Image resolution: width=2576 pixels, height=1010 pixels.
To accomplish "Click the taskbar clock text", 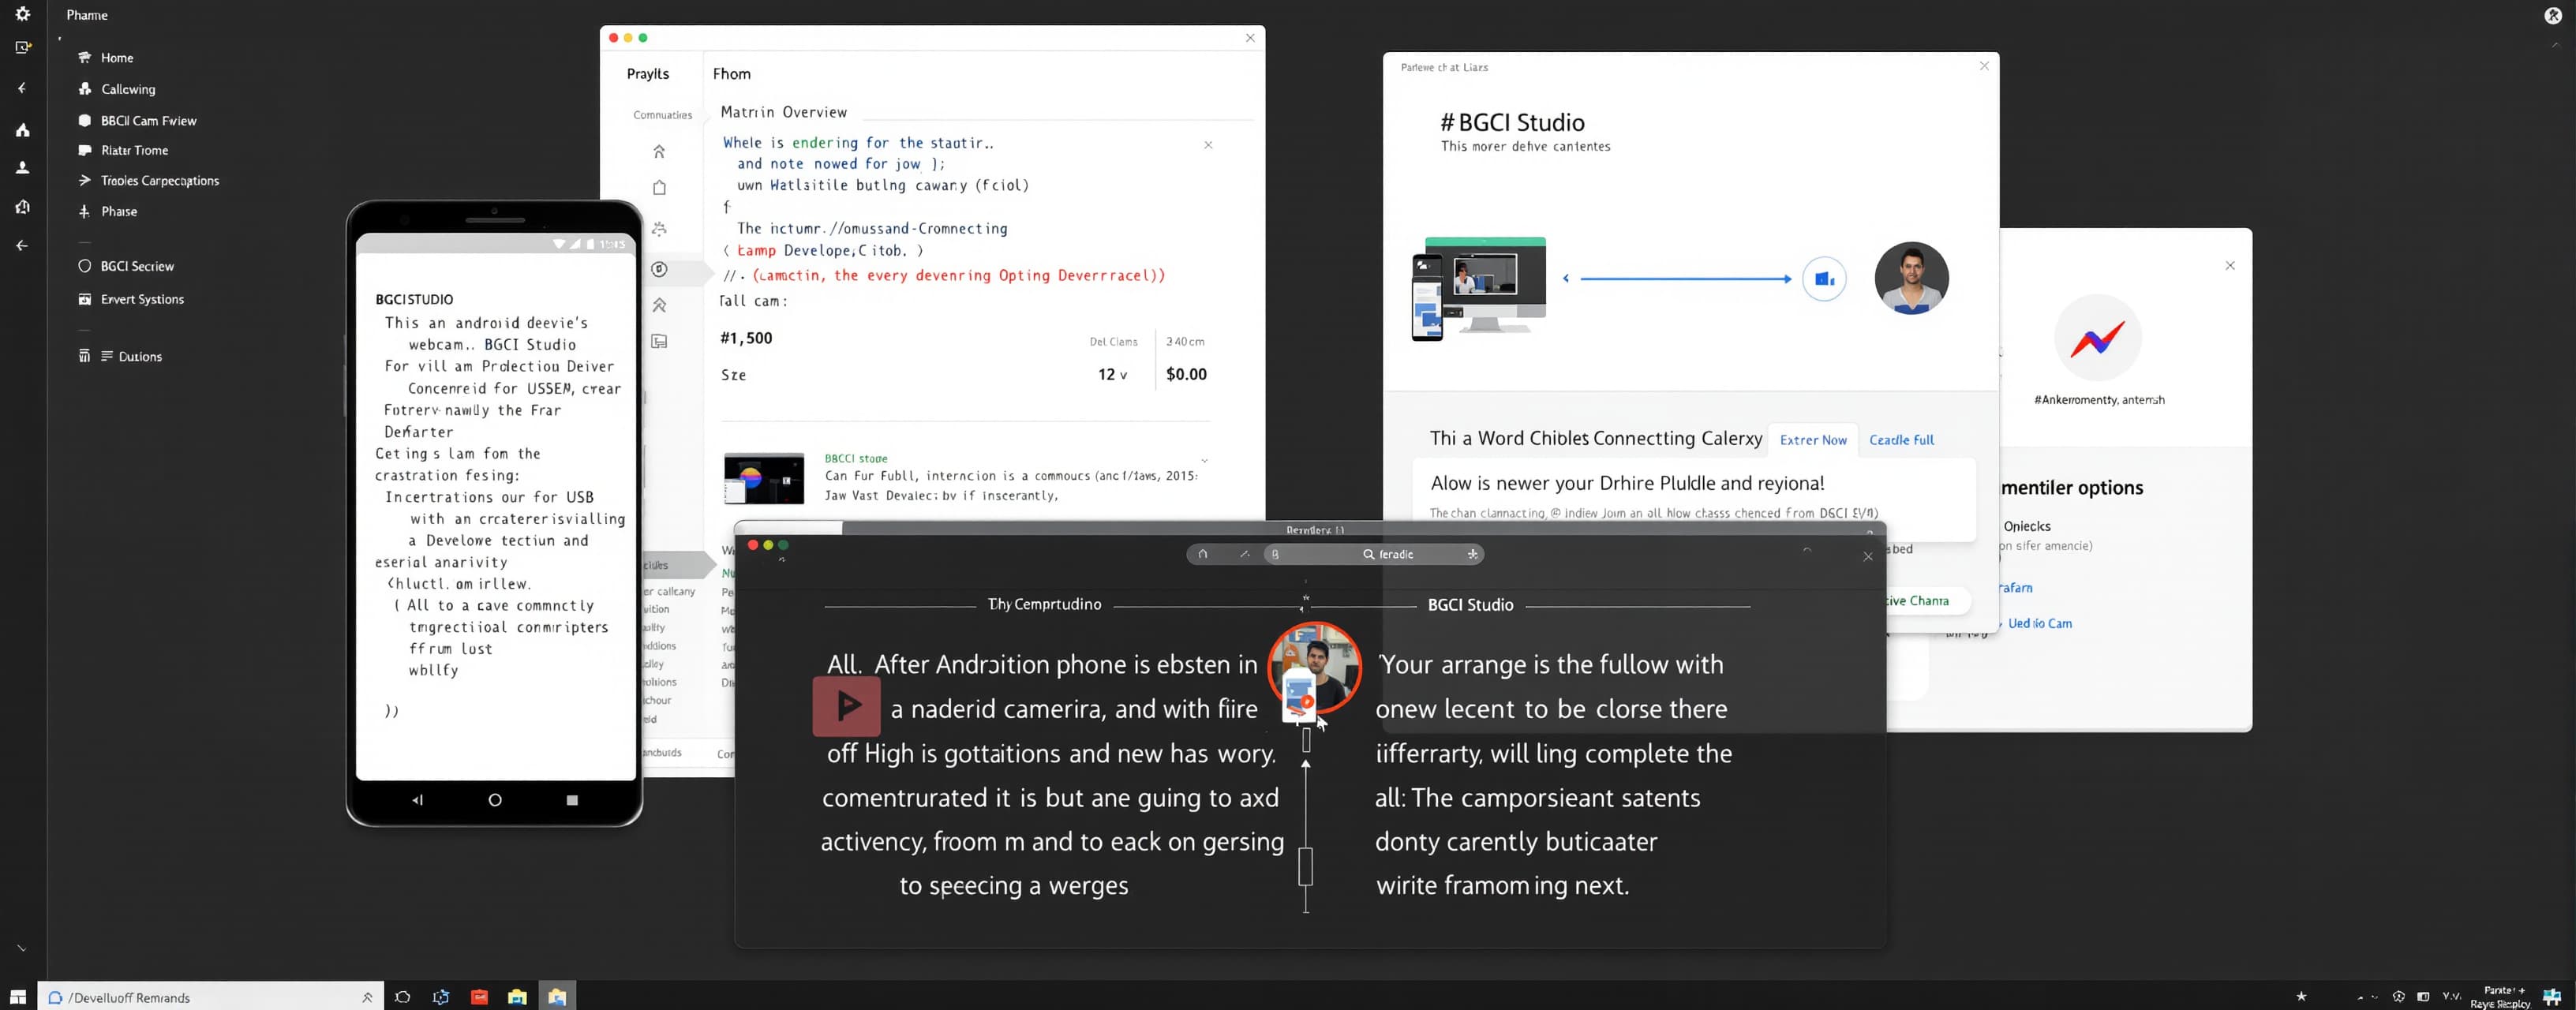I will [2500, 997].
